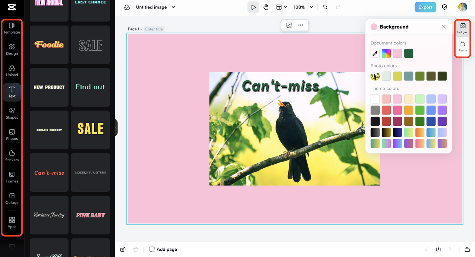Screen dimensions: 475x257
Task: Undo the last action
Action: click(x=325, y=7)
